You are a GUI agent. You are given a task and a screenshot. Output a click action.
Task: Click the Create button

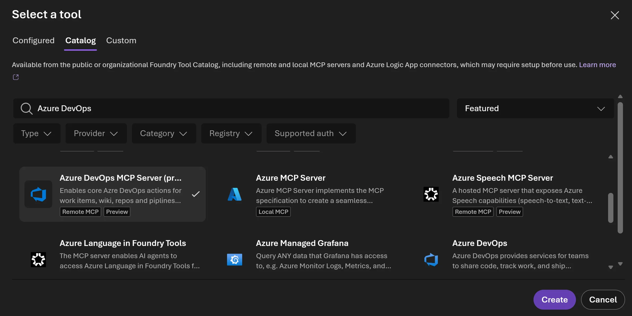click(x=554, y=300)
